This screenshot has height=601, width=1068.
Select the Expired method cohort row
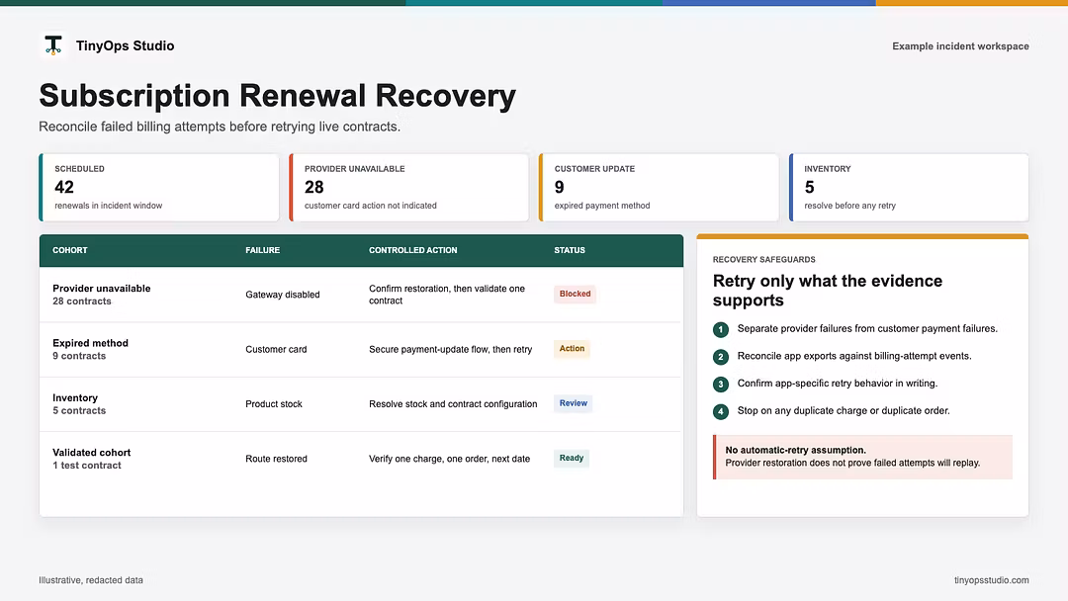coord(361,349)
